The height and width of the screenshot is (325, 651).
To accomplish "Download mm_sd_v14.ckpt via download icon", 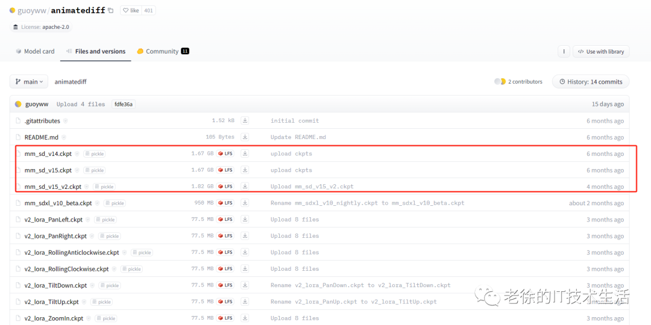I will [245, 154].
